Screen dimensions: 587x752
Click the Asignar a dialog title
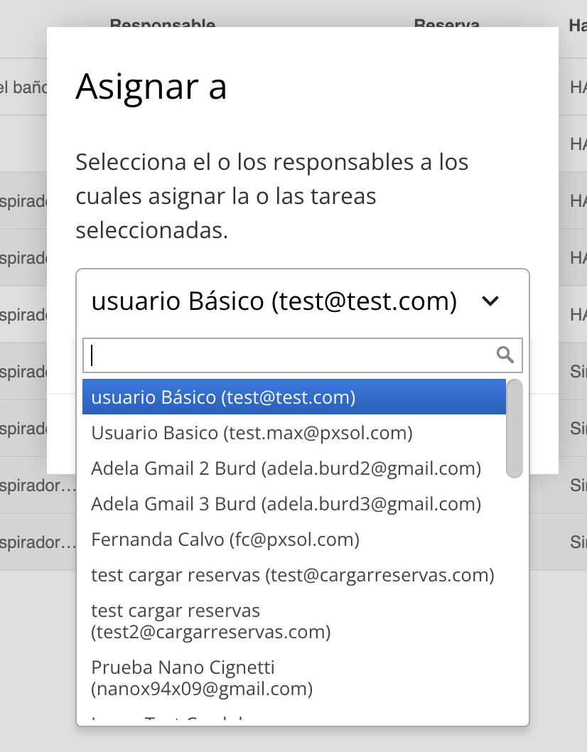point(151,87)
